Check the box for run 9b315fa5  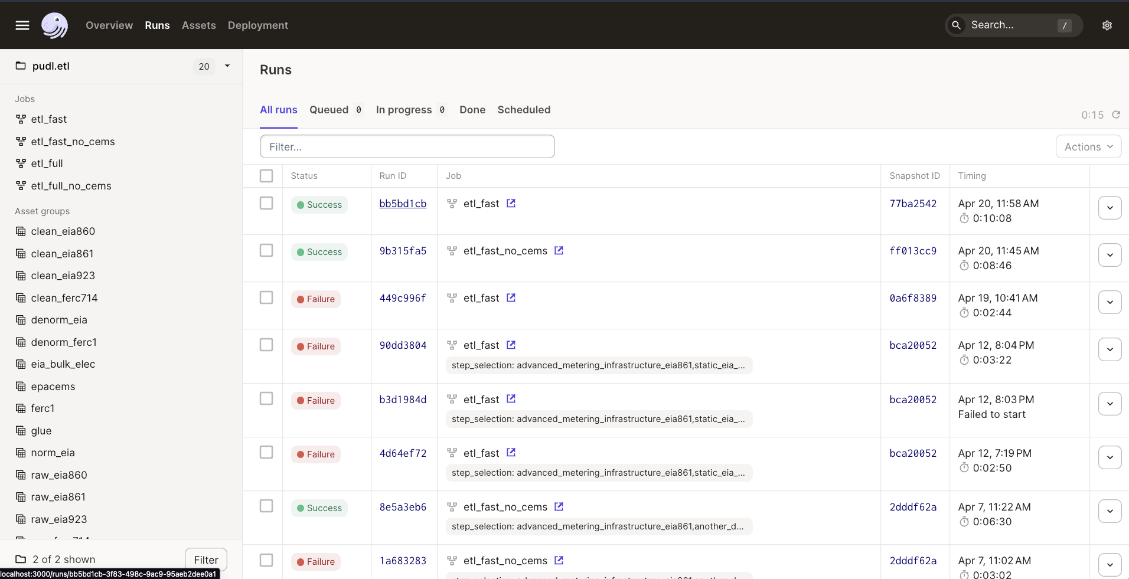click(266, 250)
